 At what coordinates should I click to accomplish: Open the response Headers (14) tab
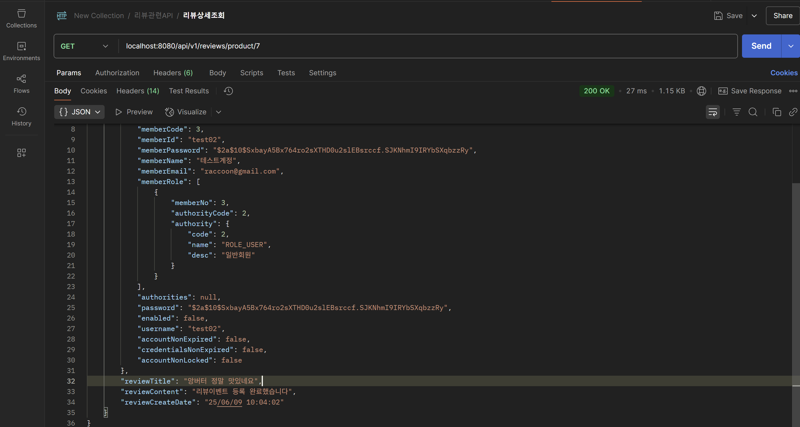click(x=138, y=91)
